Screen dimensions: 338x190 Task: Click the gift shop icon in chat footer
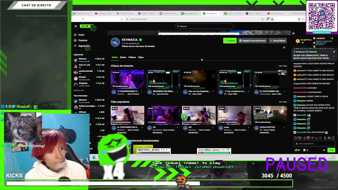click(304, 150)
